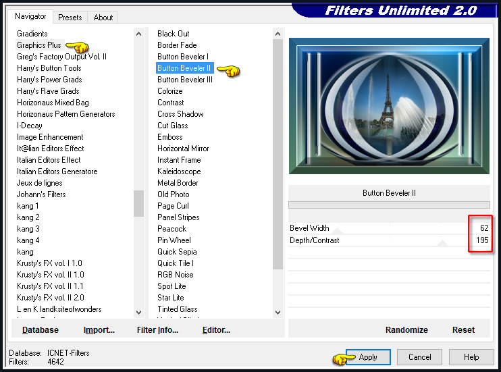This screenshot has height=372, width=501.
Task: Select Johann's Filters category
Action: point(41,194)
